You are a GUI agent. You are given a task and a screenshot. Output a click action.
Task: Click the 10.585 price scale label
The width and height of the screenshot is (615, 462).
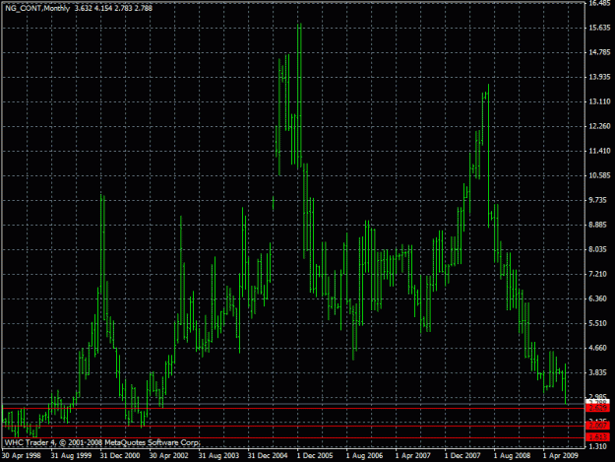coord(599,175)
